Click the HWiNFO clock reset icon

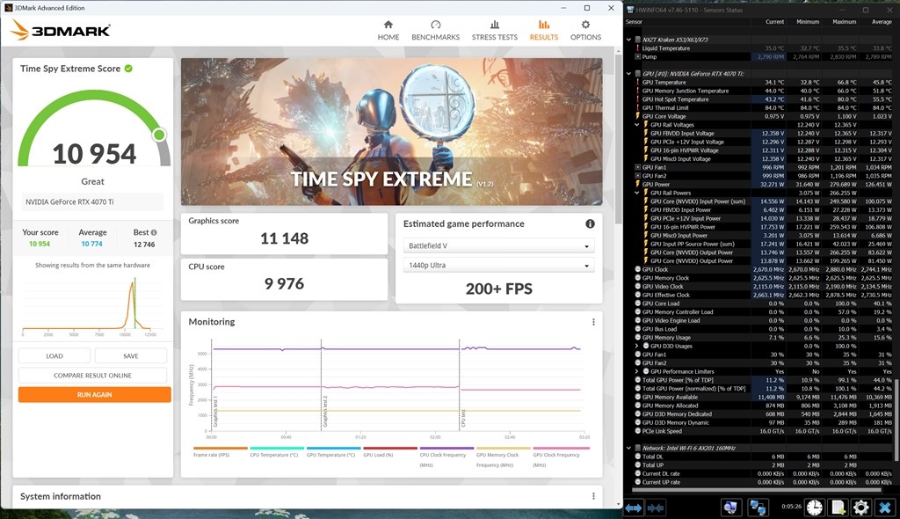(x=814, y=507)
